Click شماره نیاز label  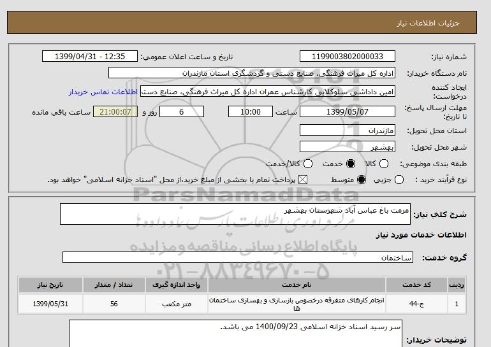pos(449,57)
